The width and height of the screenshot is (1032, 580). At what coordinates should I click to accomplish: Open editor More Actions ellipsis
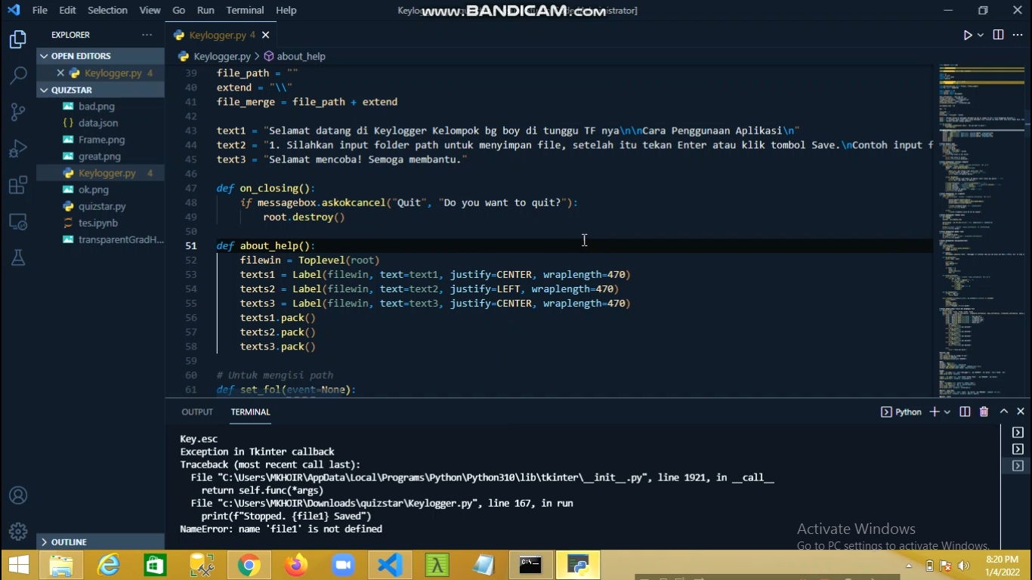pos(1018,35)
